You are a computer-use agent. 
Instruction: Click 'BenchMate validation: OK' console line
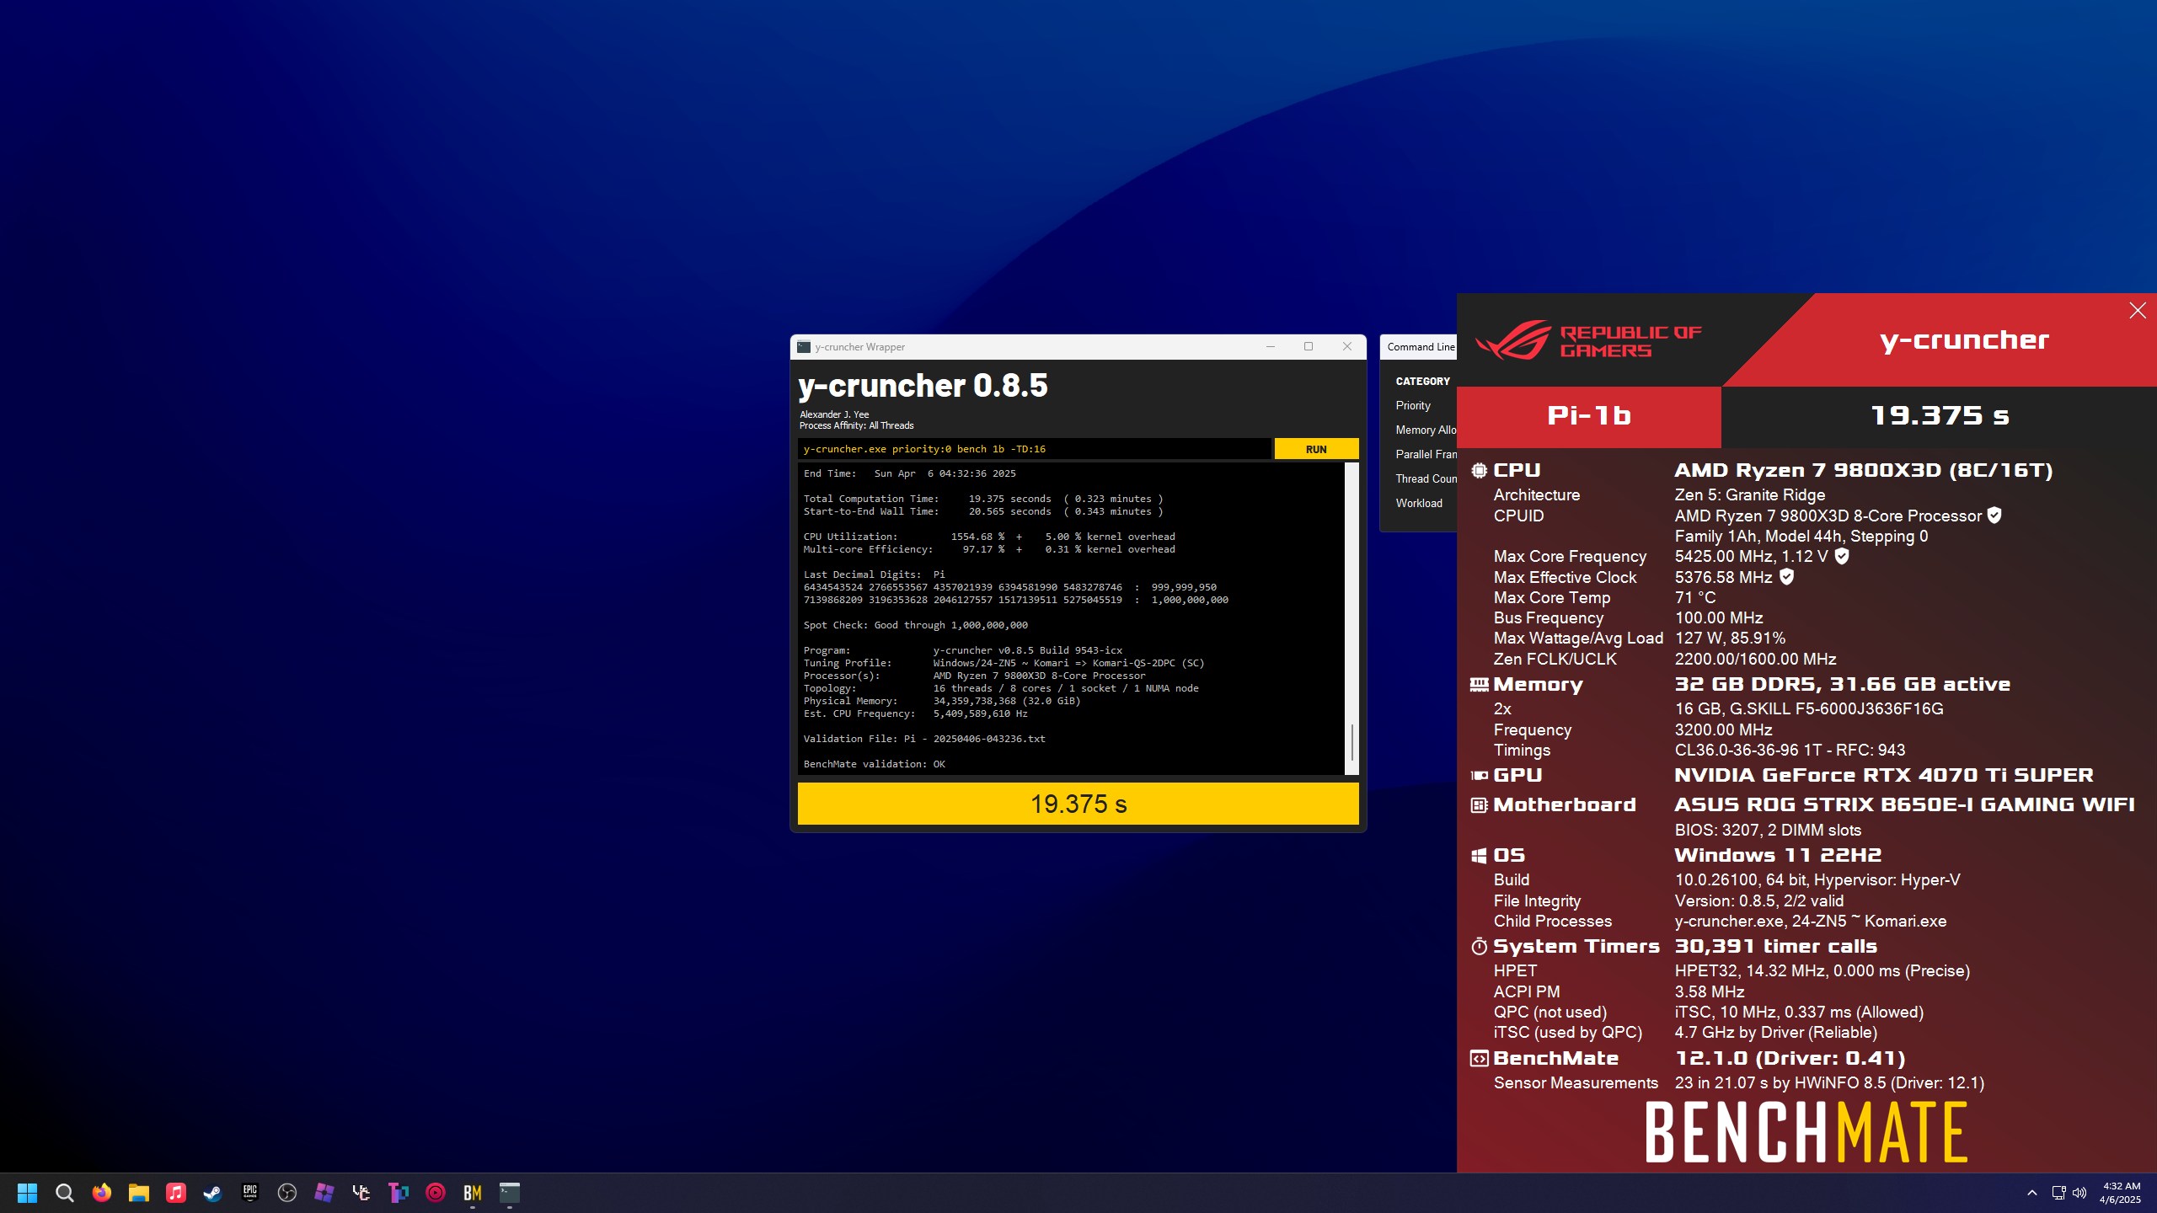875,764
